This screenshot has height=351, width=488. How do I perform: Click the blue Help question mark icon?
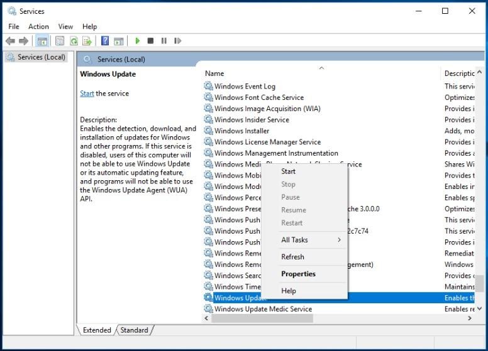tap(105, 41)
